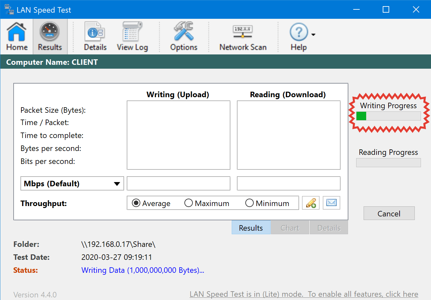The image size is (431, 300).
Task: Select the Maximum throughput radio button
Action: pos(189,203)
